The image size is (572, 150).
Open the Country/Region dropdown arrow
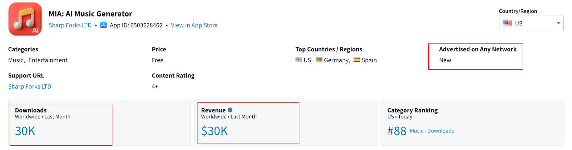[558, 23]
